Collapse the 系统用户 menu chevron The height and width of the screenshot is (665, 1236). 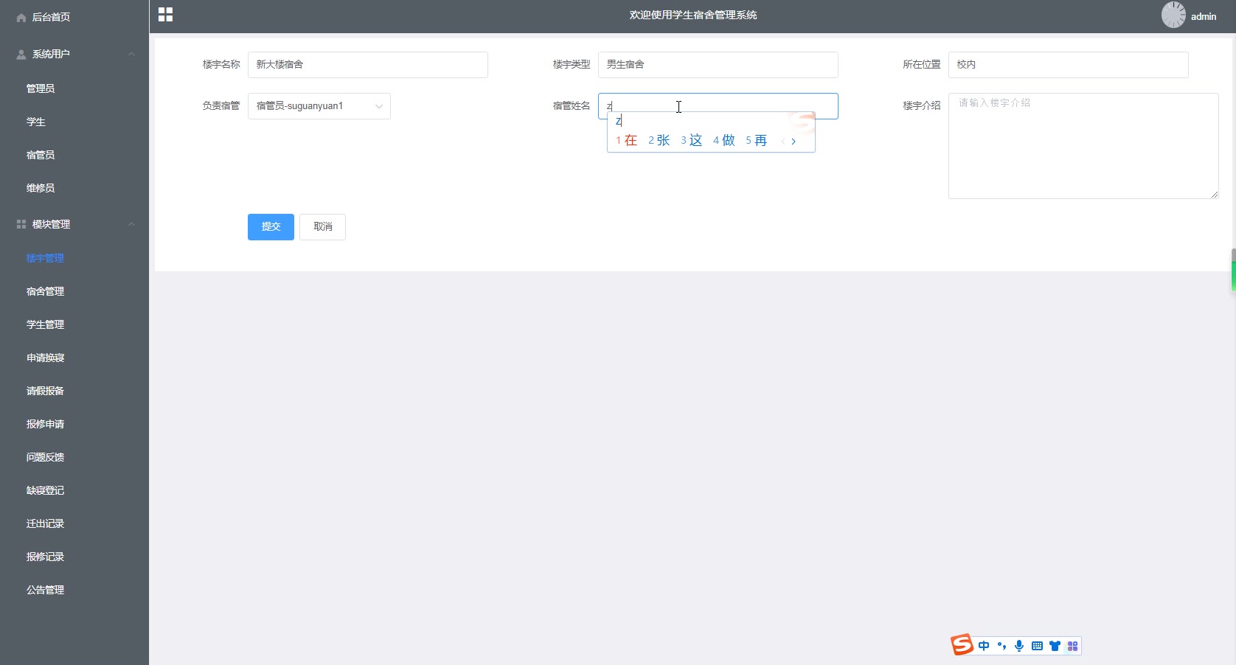point(131,54)
